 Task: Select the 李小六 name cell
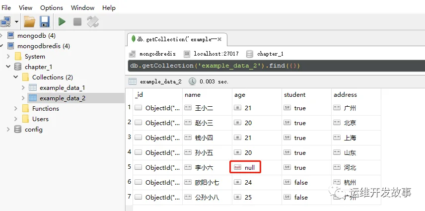(208, 168)
